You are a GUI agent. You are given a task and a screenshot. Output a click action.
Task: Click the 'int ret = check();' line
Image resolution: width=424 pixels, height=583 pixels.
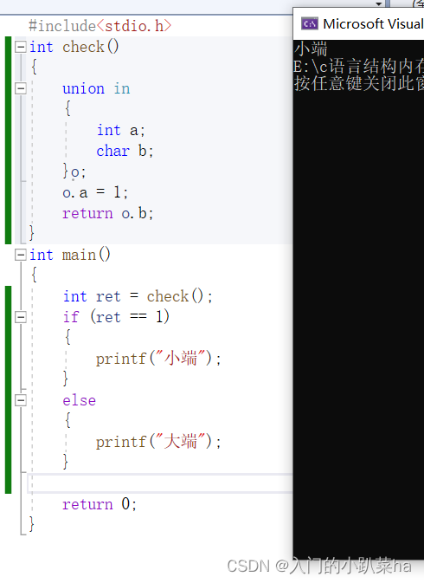[138, 297]
